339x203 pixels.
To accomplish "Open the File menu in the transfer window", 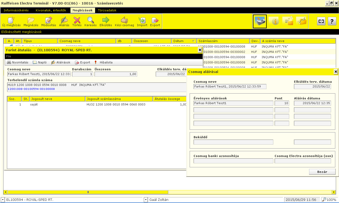I will click(9, 56).
